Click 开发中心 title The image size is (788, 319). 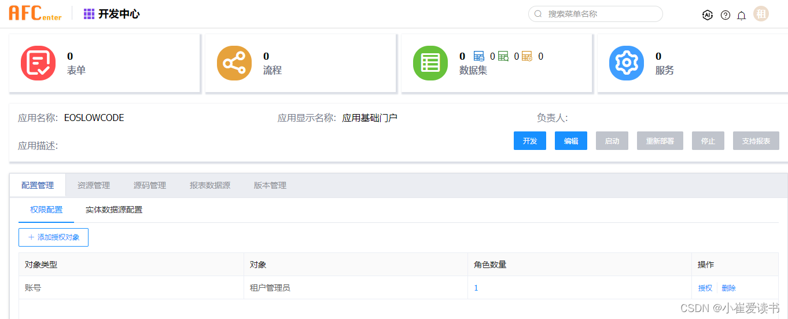pyautogui.click(x=119, y=14)
